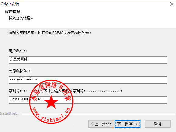Viewport: 176px width, 132px height.
Task: Cancel installation using the 取消 button
Action: click(x=157, y=124)
